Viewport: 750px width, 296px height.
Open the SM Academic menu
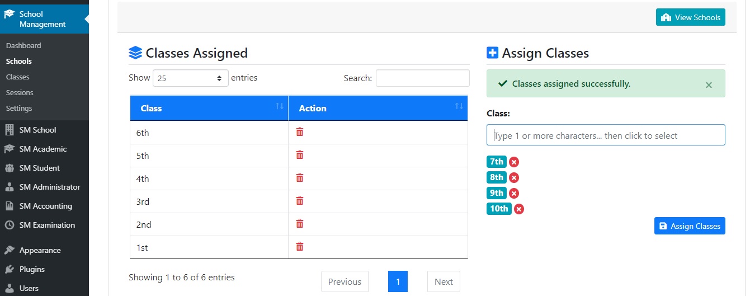44,149
